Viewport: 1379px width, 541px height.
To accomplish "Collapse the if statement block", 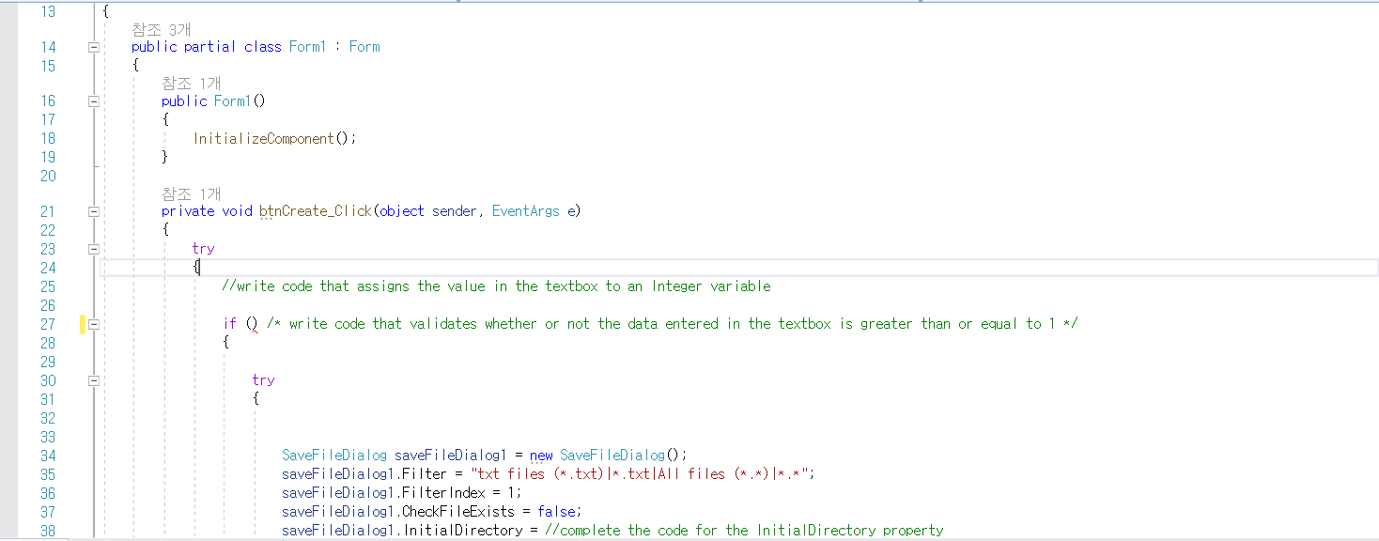I will (93, 323).
